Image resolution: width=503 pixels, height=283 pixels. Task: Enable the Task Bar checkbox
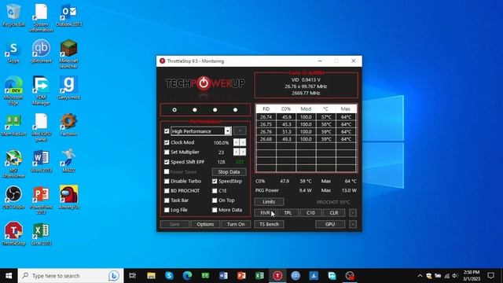click(x=167, y=200)
